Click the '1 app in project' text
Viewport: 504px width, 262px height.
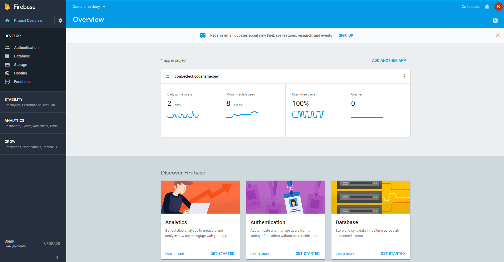tap(174, 60)
